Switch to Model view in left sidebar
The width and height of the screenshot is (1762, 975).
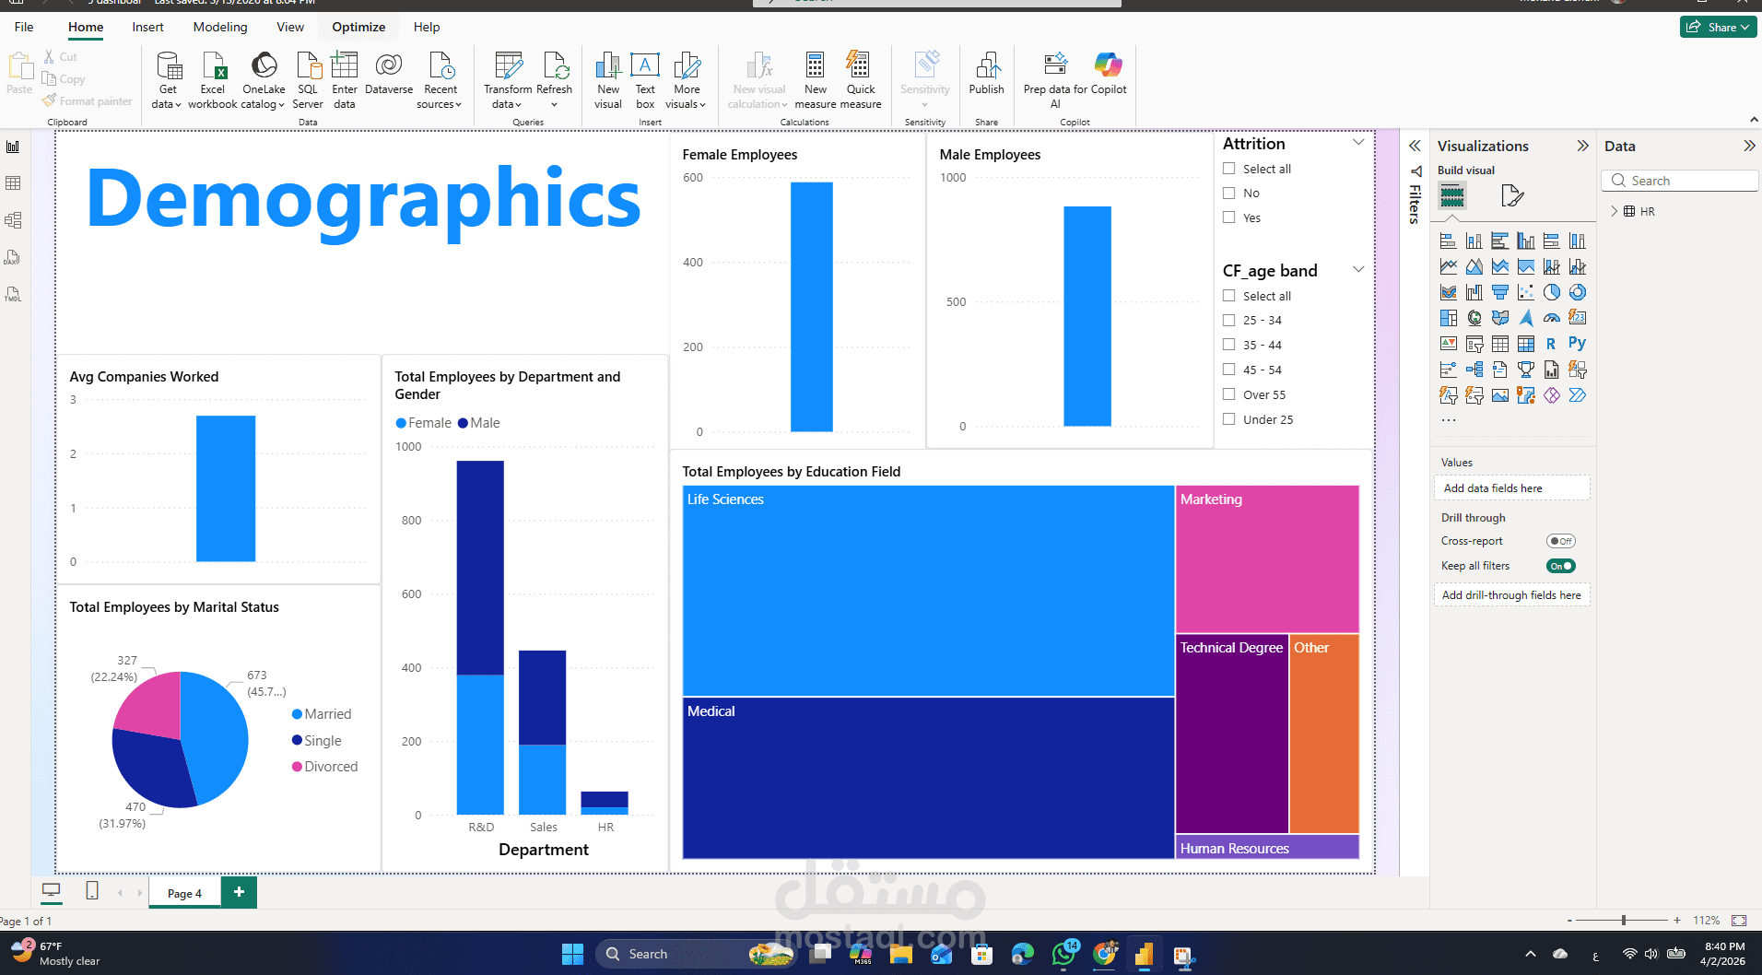13,220
